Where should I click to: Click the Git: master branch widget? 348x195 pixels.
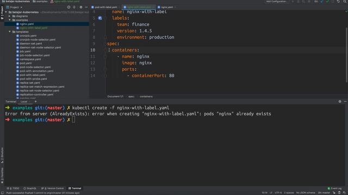pyautogui.click(x=324, y=193)
